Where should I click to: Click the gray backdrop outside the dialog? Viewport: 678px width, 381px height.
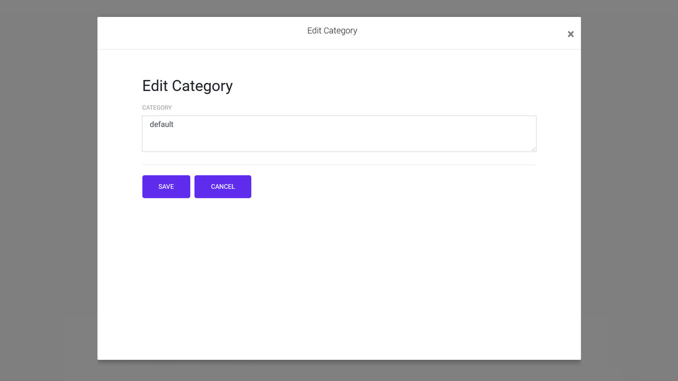pos(48,190)
